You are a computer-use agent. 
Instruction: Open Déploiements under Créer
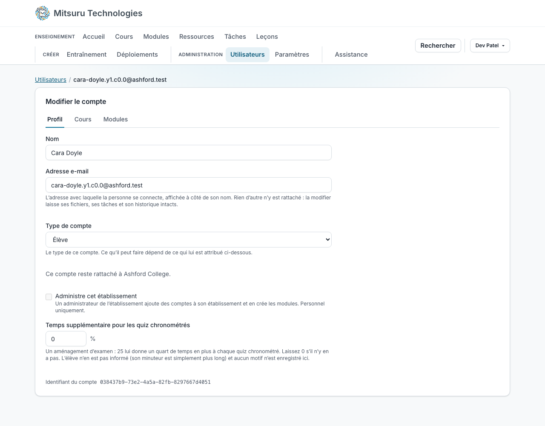pyautogui.click(x=137, y=55)
